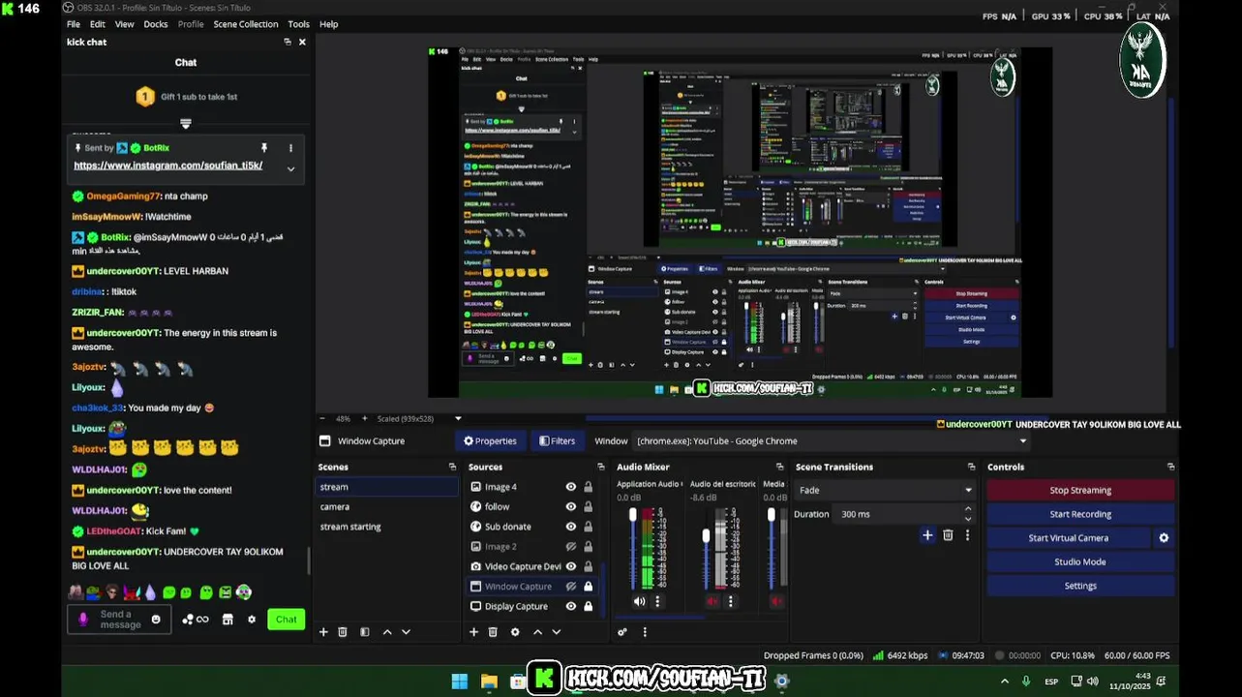The image size is (1242, 697).
Task: Open source properties gear in Sources toolbar
Action: 515,632
